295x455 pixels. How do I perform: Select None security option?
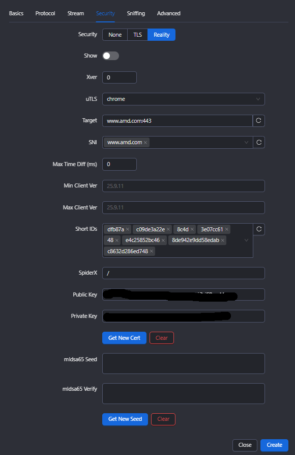115,35
